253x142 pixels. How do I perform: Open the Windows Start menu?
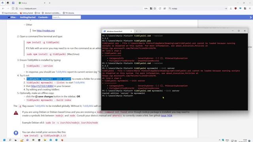(x=4, y=140)
